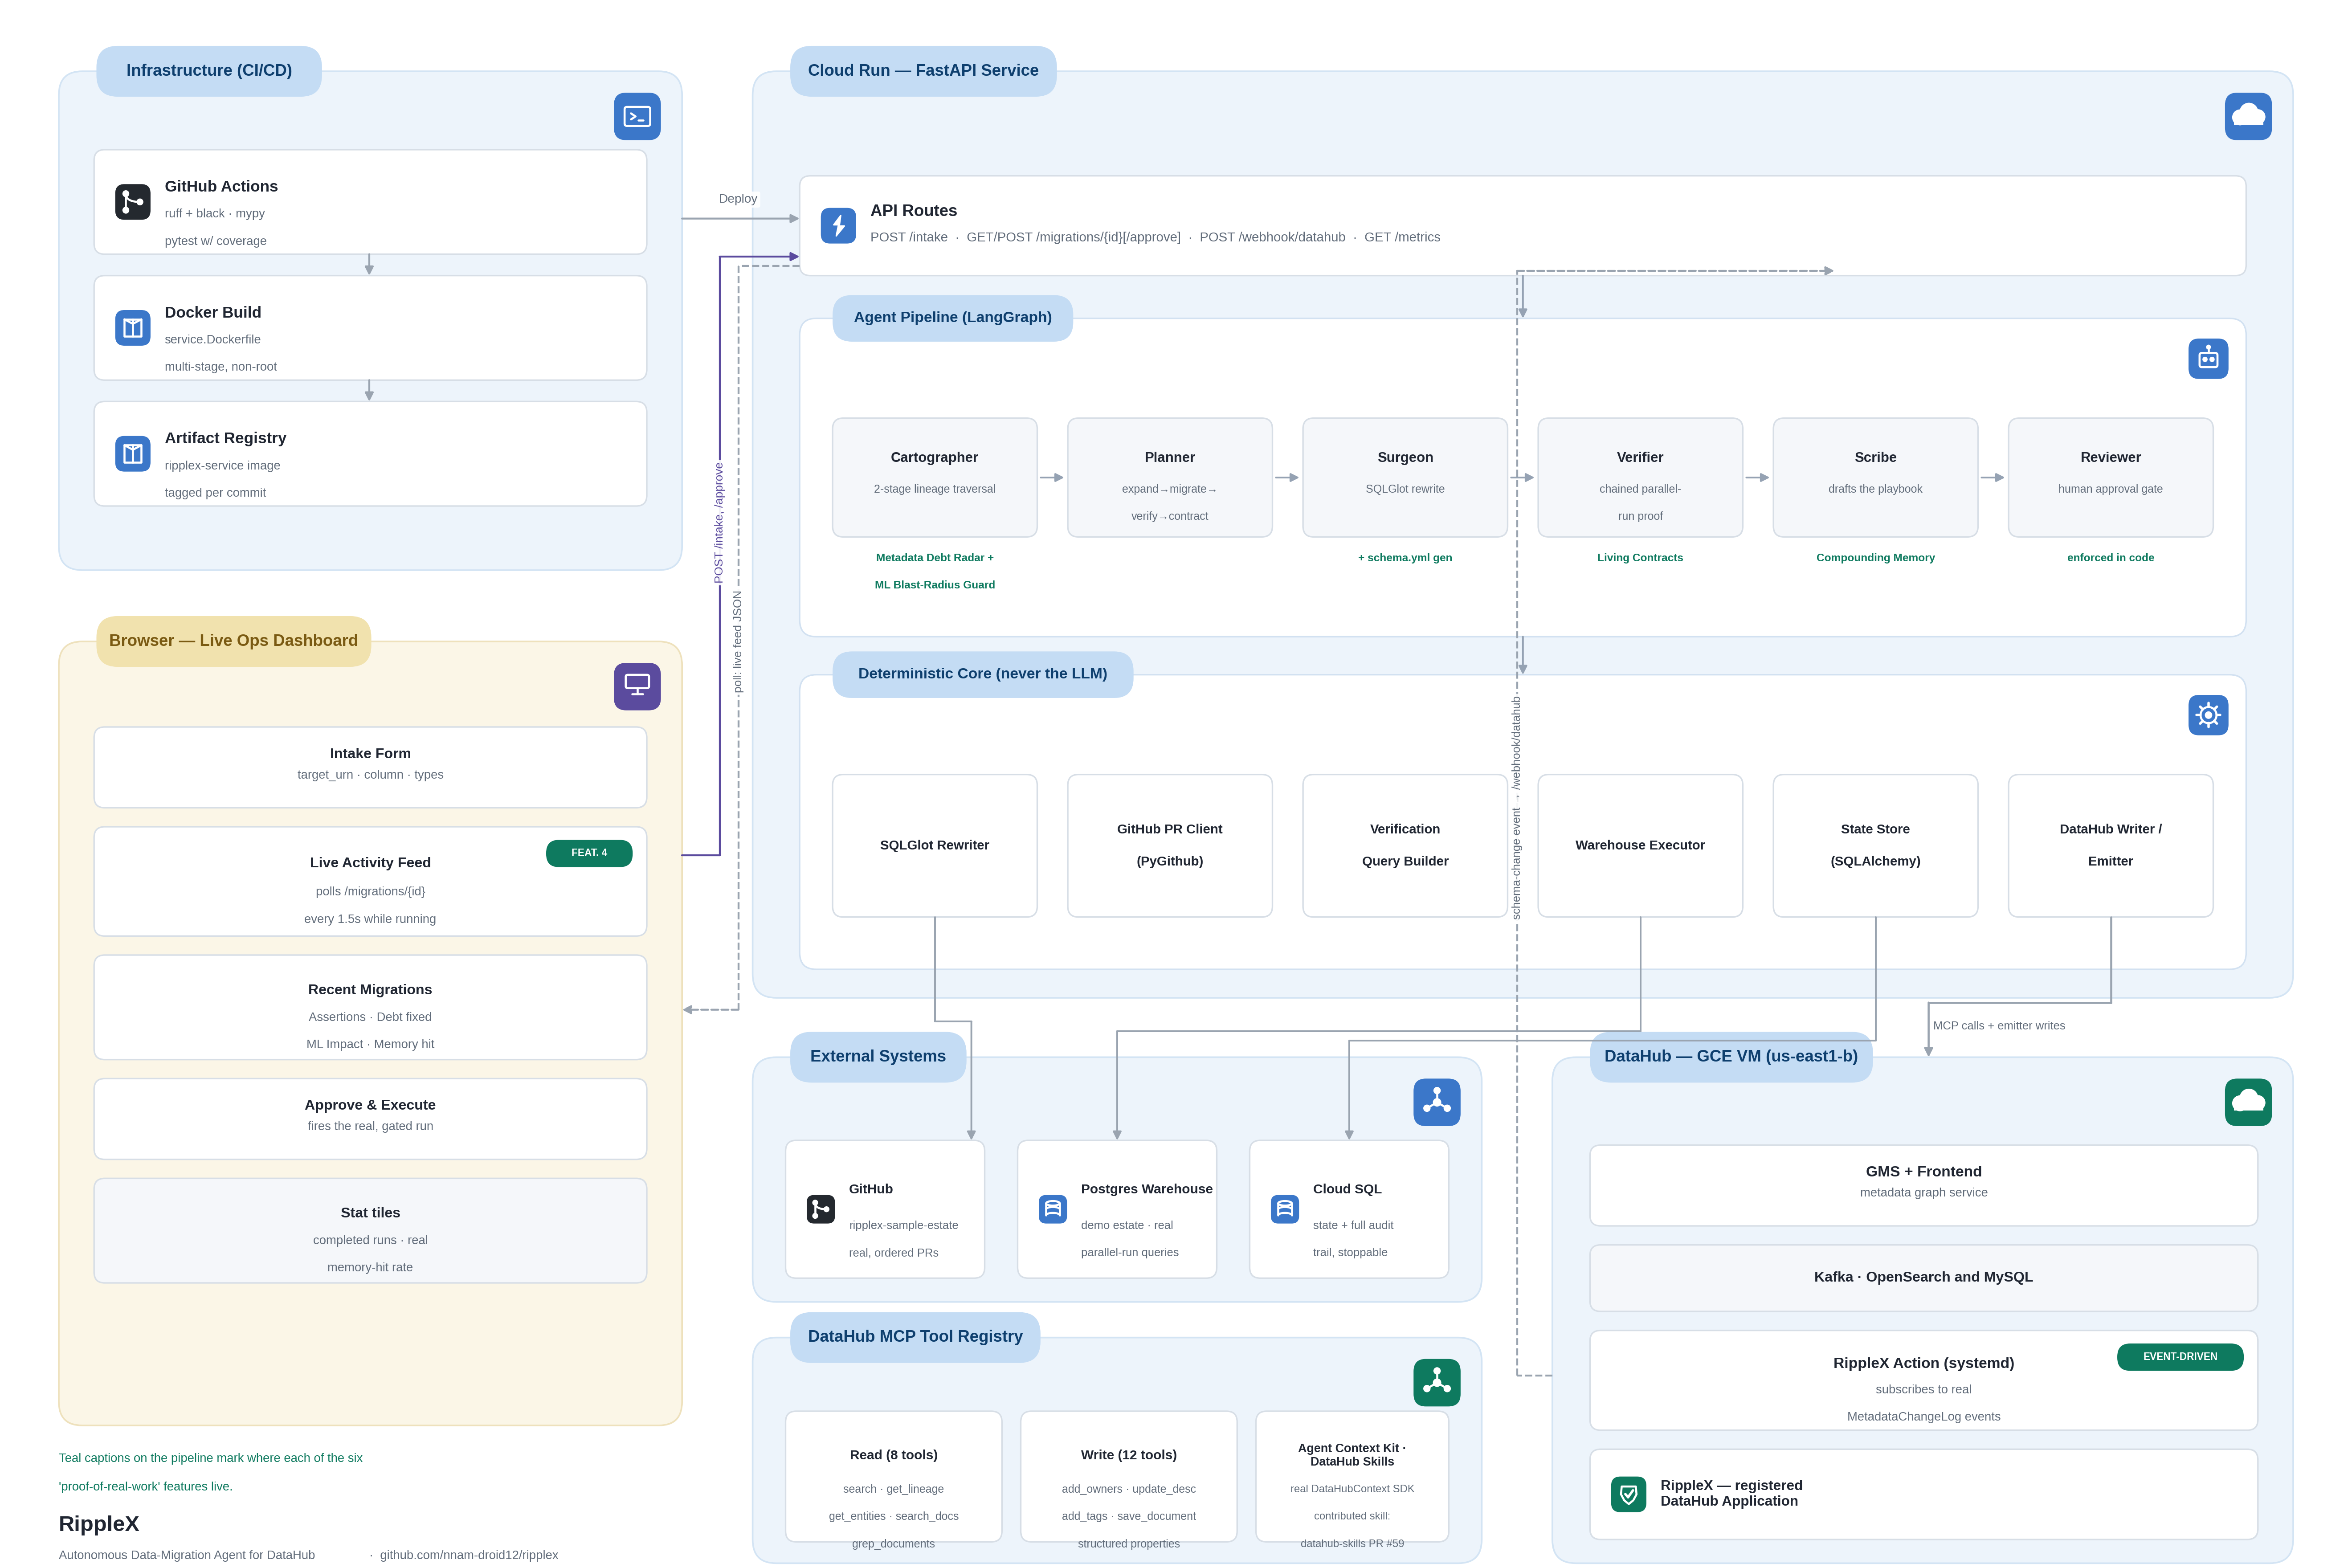
Task: Click the Stat tiles card
Action: click(370, 1231)
